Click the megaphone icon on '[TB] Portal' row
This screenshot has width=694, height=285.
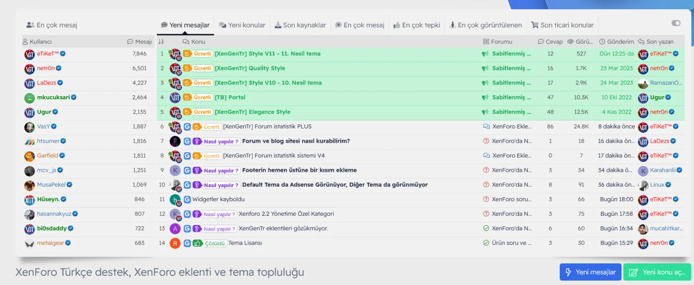pyautogui.click(x=485, y=97)
